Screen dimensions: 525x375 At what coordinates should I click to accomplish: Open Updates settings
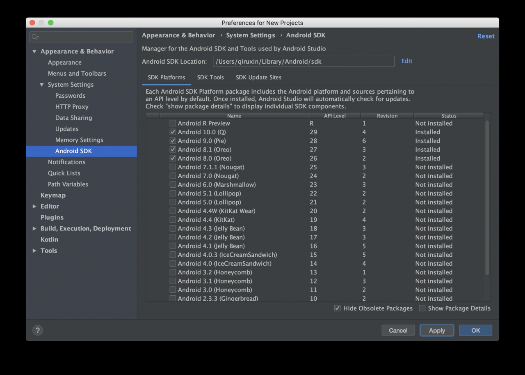coord(67,129)
